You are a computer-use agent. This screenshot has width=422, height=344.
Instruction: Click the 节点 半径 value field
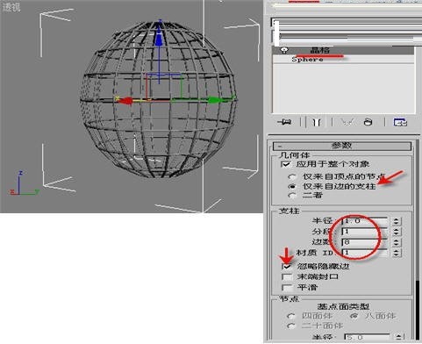[367, 337]
